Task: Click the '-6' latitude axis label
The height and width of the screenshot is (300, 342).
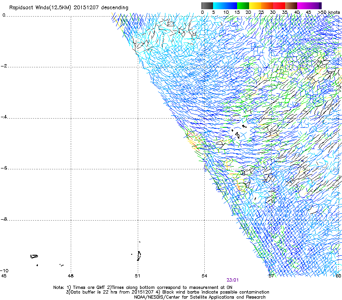Action: [x=4, y=168]
